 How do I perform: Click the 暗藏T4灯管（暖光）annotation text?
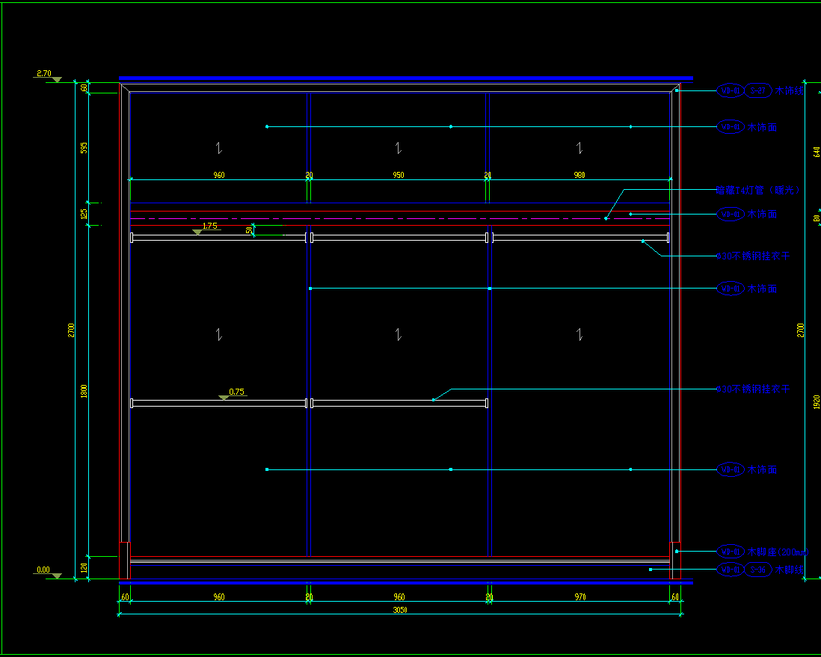pos(757,190)
